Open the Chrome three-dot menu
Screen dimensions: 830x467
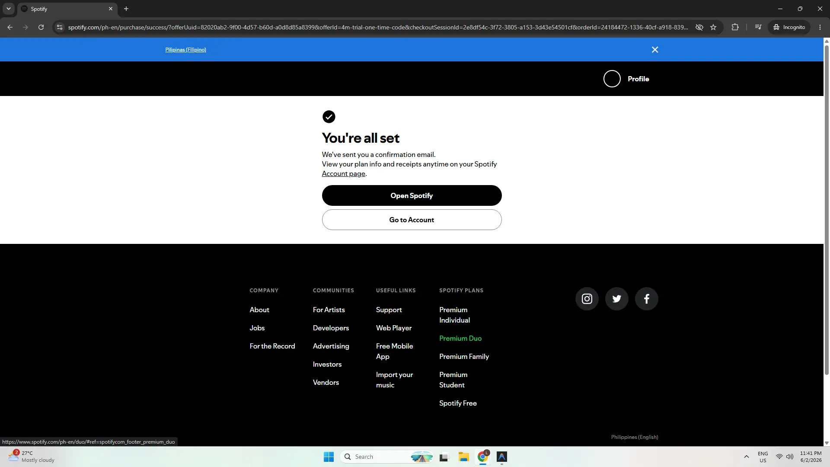820,27
